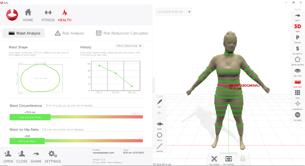Open Settings from the bottom bar

coord(53,157)
